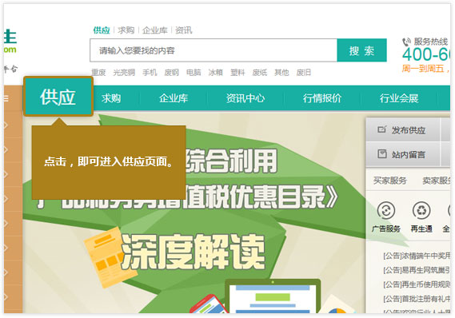The image size is (455, 318).
Task: Click the 电脑 hot keyword link
Action: click(194, 72)
